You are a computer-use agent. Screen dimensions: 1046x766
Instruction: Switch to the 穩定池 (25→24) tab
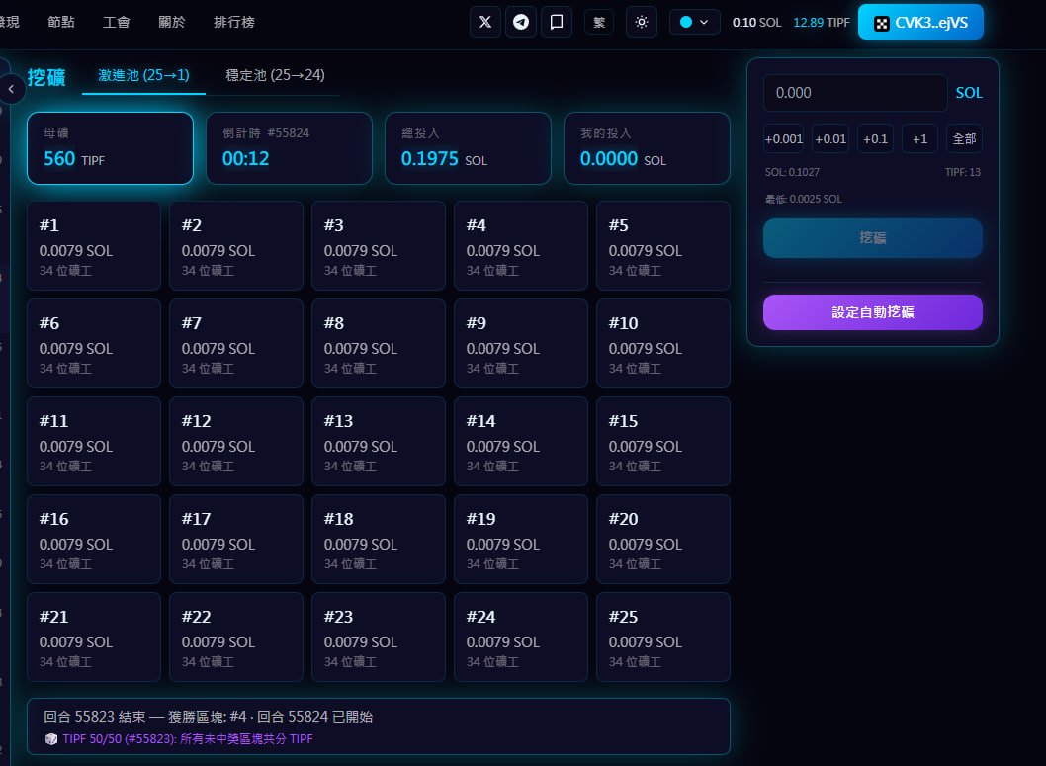coord(275,75)
